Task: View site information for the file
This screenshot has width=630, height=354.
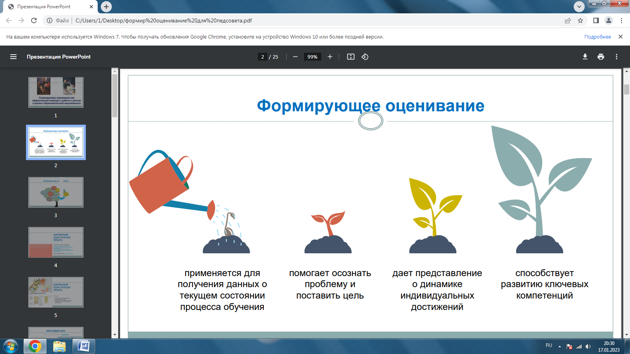Action: (x=50, y=20)
